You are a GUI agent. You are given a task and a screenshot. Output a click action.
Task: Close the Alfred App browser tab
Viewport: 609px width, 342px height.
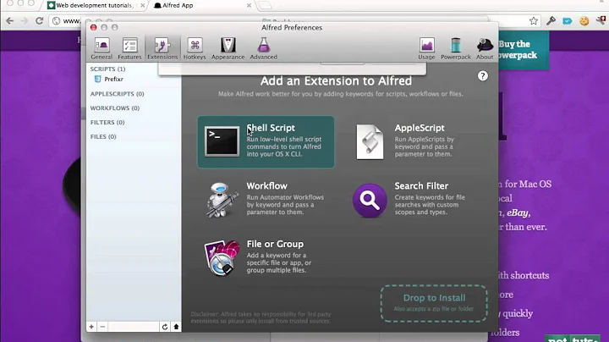[249, 5]
